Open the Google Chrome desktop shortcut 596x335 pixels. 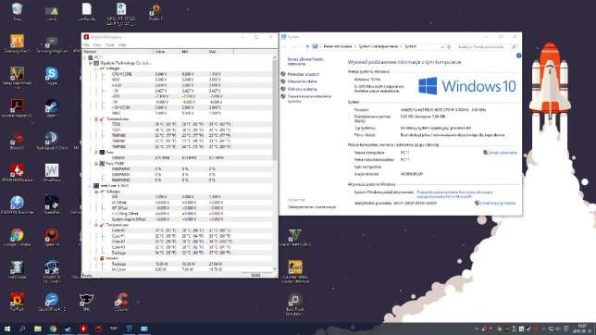(x=17, y=238)
